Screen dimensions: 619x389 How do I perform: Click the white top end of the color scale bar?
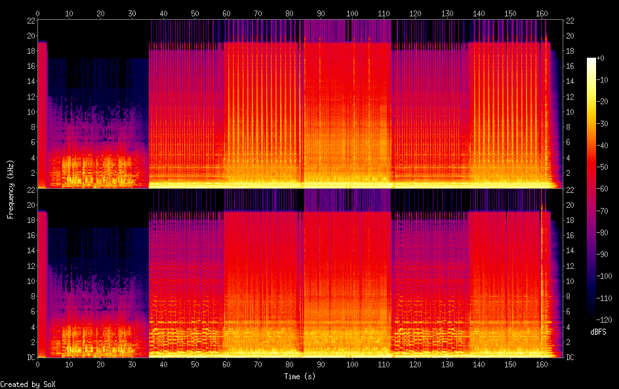591,60
